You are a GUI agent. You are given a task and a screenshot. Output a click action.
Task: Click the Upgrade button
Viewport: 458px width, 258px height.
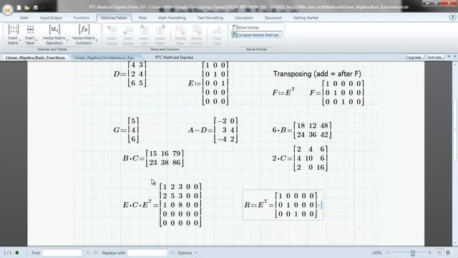(x=415, y=57)
